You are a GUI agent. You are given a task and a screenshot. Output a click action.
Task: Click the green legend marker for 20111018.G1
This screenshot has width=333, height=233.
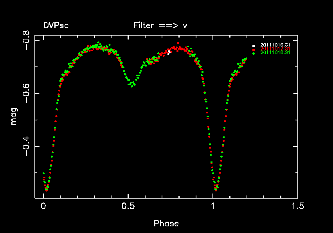coord(254,53)
